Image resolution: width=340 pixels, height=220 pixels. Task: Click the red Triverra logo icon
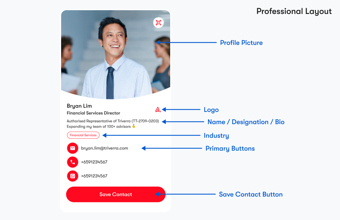coord(158,109)
